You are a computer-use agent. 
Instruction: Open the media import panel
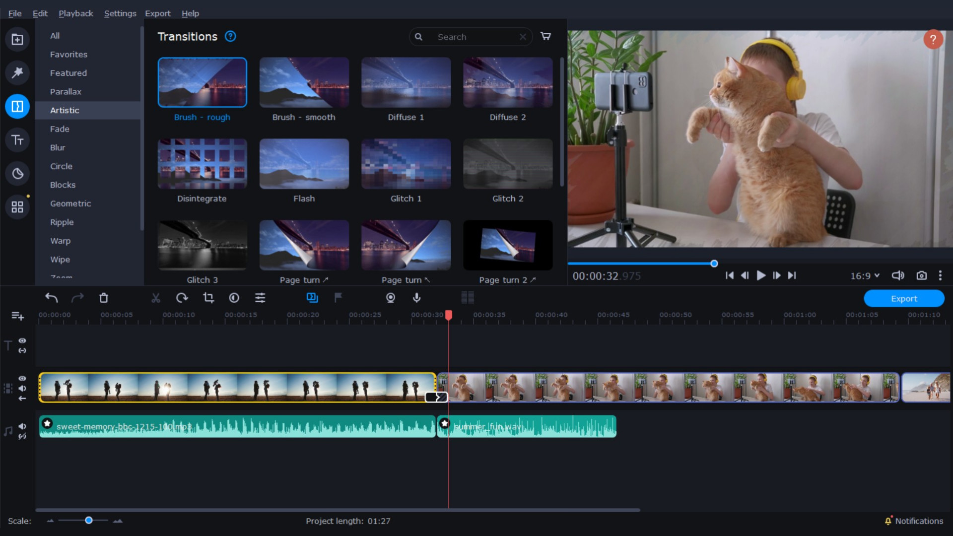click(x=17, y=39)
